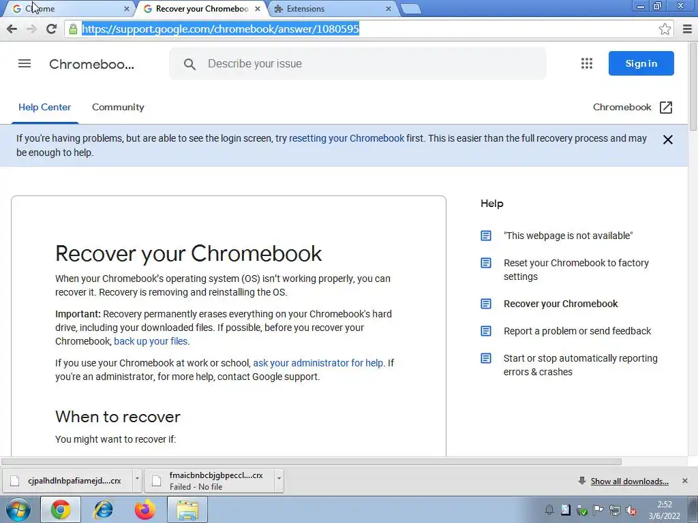The image size is (698, 523).
Task: Click the vertical page scrollbar
Action: 693,86
